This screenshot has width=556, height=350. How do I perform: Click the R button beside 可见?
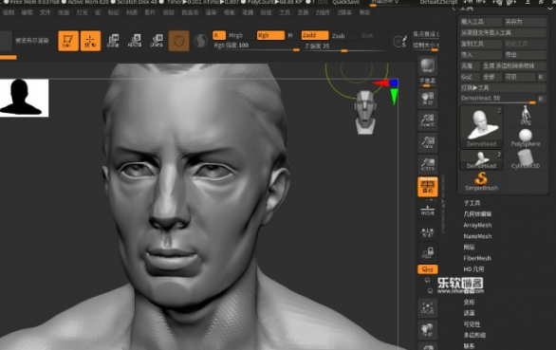[541, 77]
